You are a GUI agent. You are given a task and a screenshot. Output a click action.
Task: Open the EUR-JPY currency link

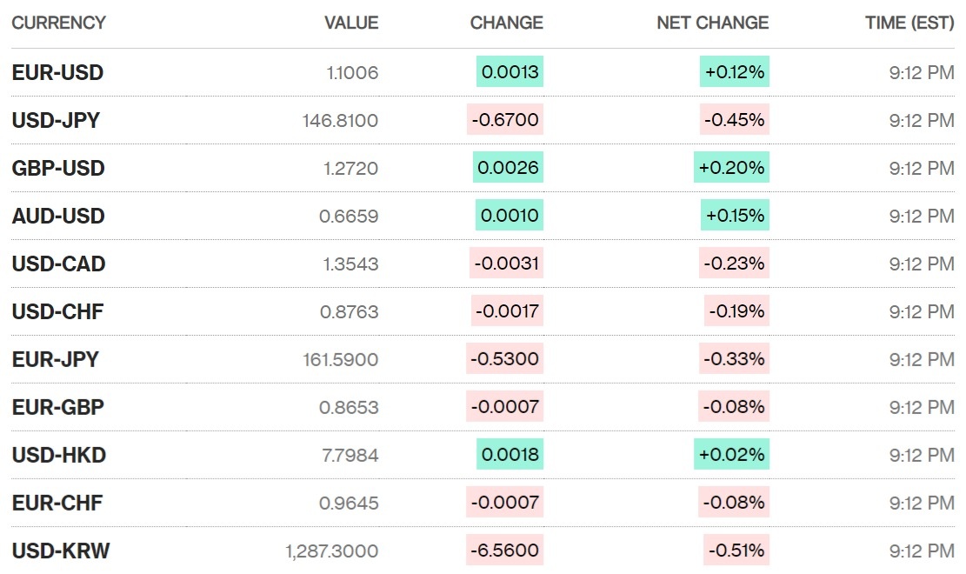click(x=55, y=359)
